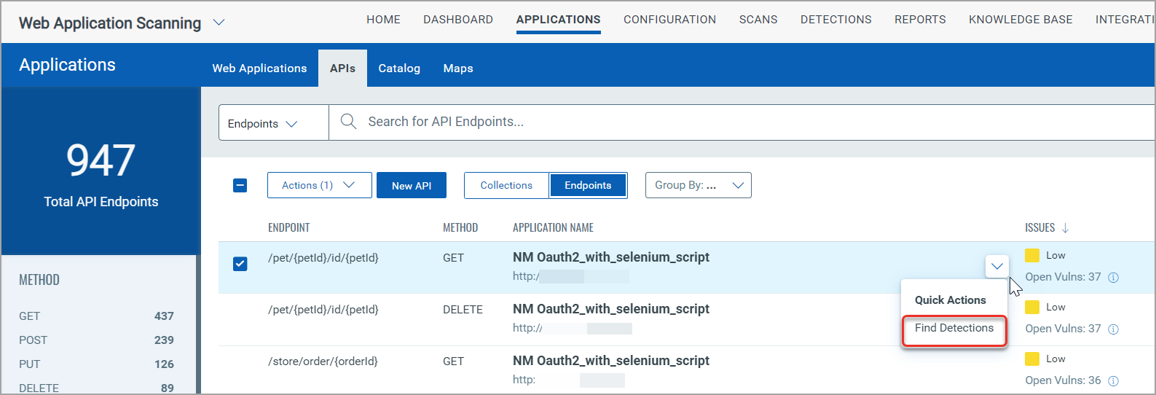
Task: Click yellow Low severity swatch on DELETE row
Action: click(x=1032, y=307)
